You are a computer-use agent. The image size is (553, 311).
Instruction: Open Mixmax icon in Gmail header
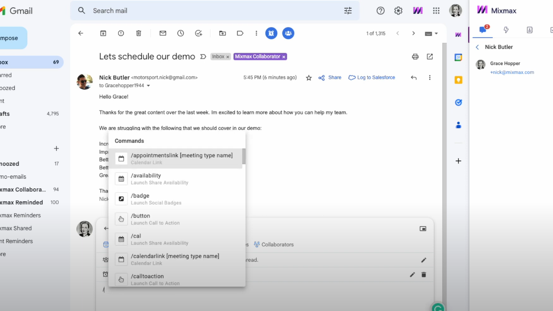417,11
